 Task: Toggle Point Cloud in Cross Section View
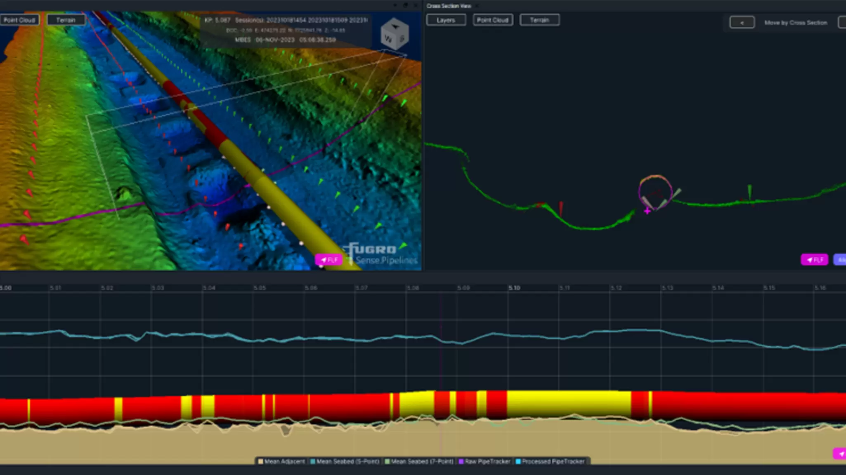pyautogui.click(x=493, y=20)
